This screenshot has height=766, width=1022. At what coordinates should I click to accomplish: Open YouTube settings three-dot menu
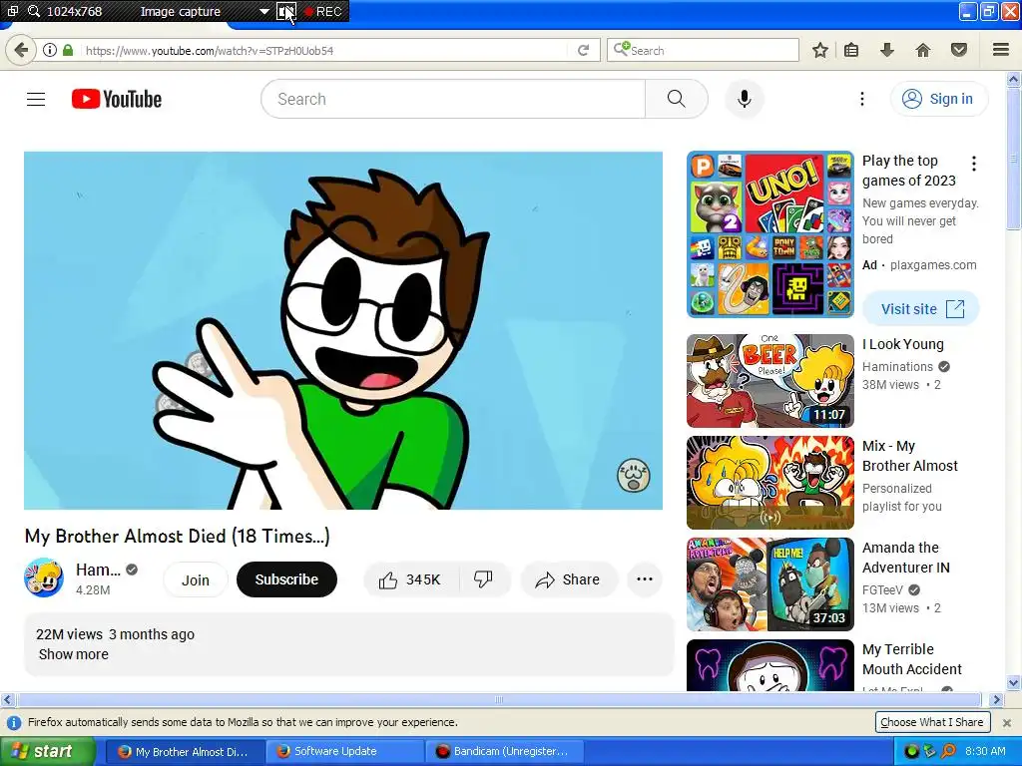point(861,99)
